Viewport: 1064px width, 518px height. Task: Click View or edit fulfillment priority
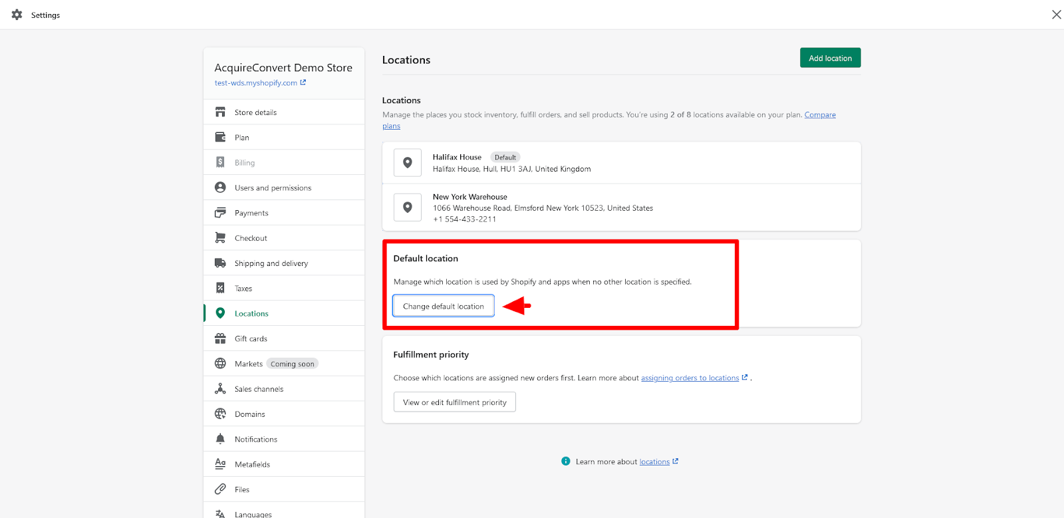[454, 402]
